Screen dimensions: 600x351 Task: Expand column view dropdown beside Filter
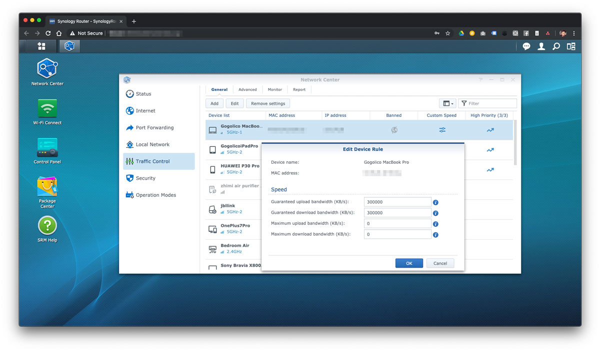point(447,103)
